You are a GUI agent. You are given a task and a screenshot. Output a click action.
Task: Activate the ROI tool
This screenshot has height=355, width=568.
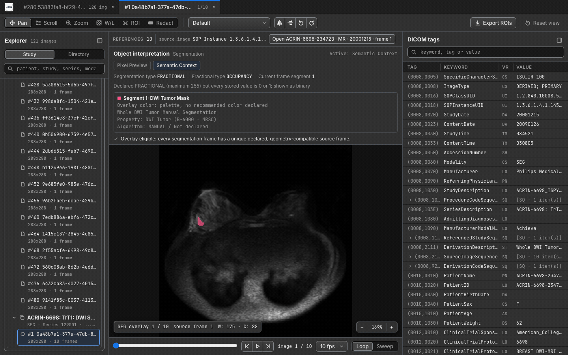tap(131, 23)
